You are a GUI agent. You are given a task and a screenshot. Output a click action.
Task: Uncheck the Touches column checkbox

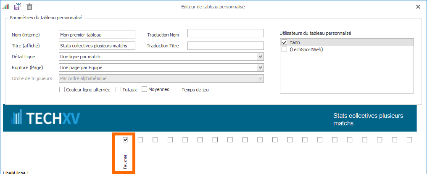point(125,140)
